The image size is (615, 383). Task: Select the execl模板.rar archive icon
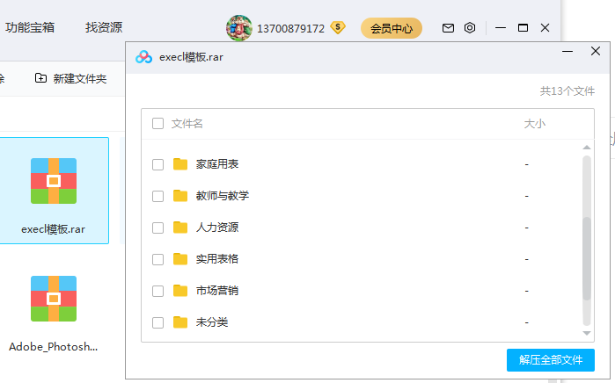click(x=54, y=181)
